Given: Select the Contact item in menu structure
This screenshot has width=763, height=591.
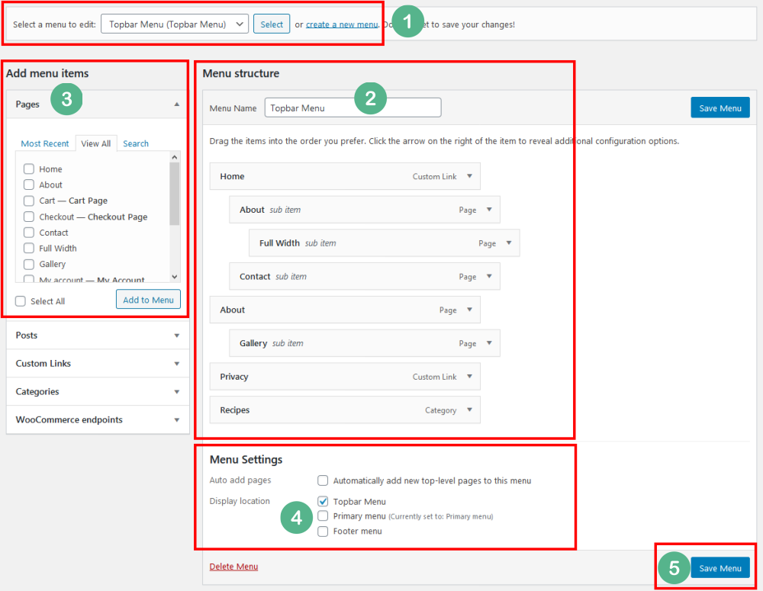Looking at the screenshot, I should click(365, 276).
